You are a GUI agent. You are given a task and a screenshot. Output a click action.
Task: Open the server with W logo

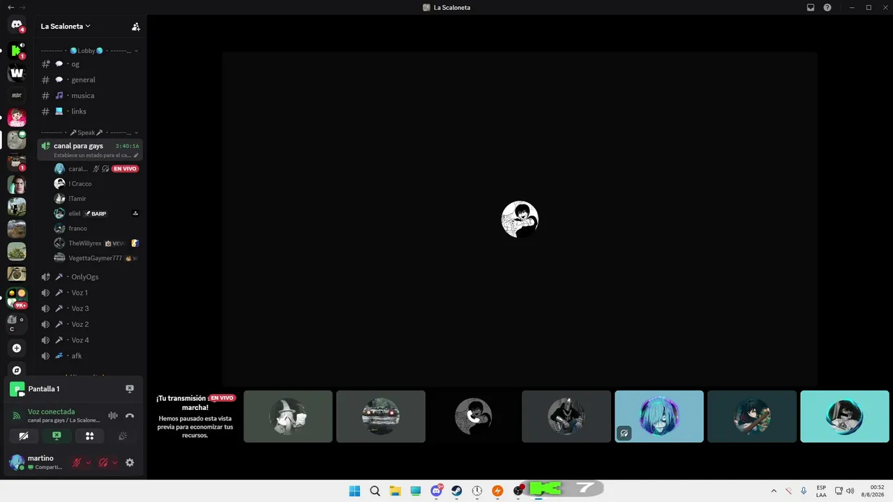point(17,73)
